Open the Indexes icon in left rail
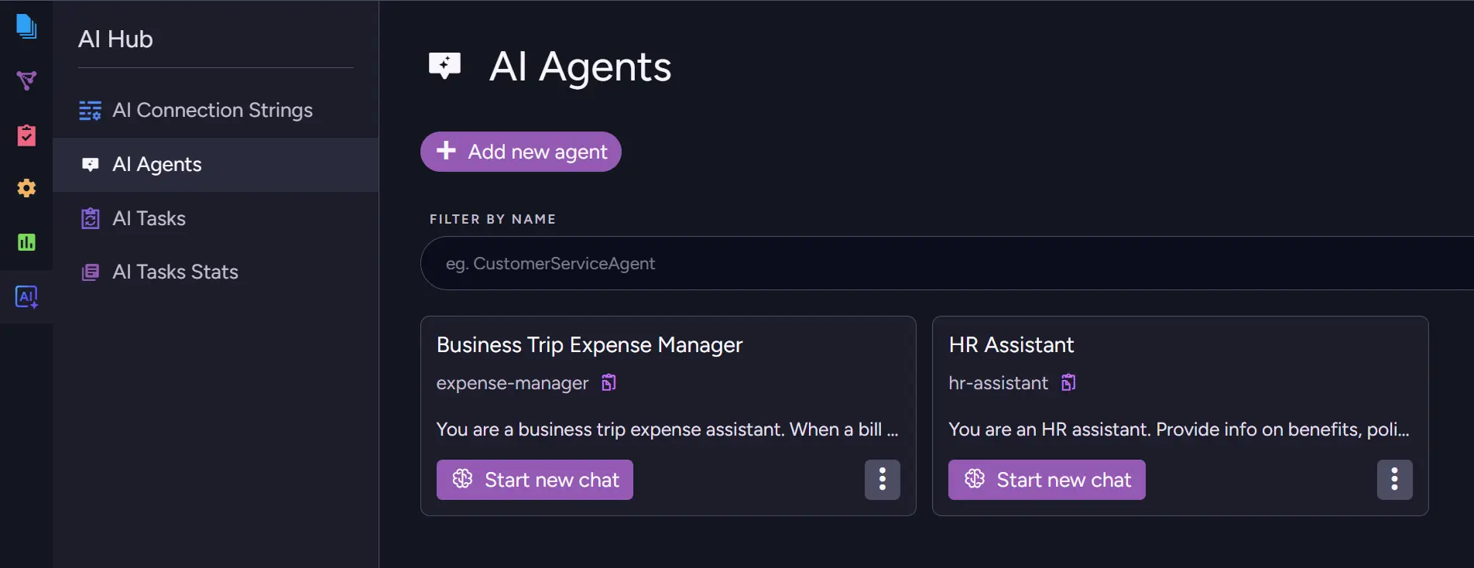The width and height of the screenshot is (1474, 568). 26,80
